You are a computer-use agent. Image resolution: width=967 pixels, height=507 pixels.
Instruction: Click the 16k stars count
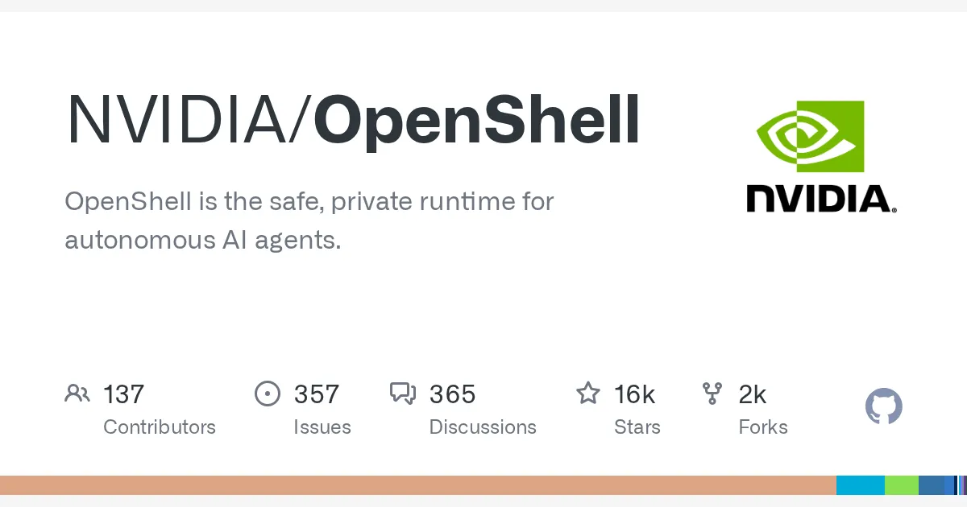(635, 394)
